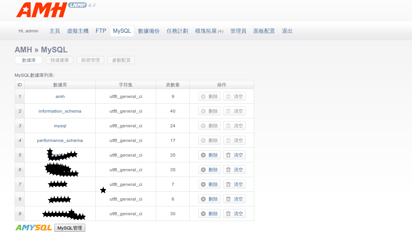Click the information_schema database name
Viewport: 412px width, 243px height.
[x=60, y=111]
